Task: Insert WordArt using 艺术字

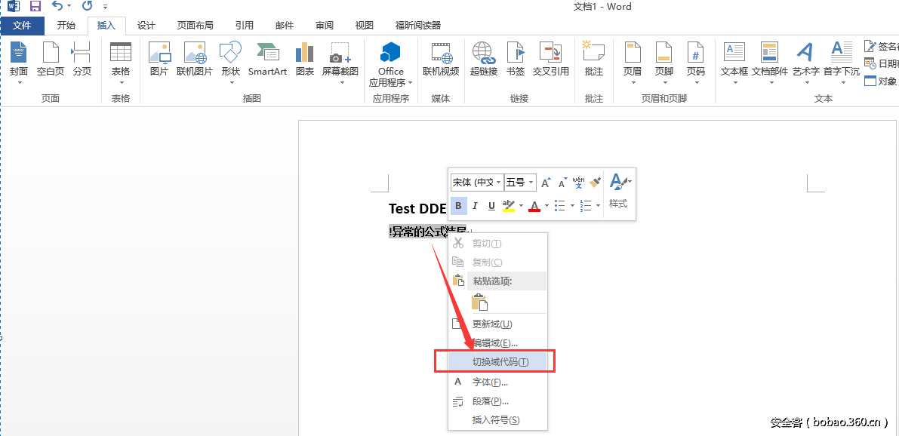Action: click(x=805, y=60)
